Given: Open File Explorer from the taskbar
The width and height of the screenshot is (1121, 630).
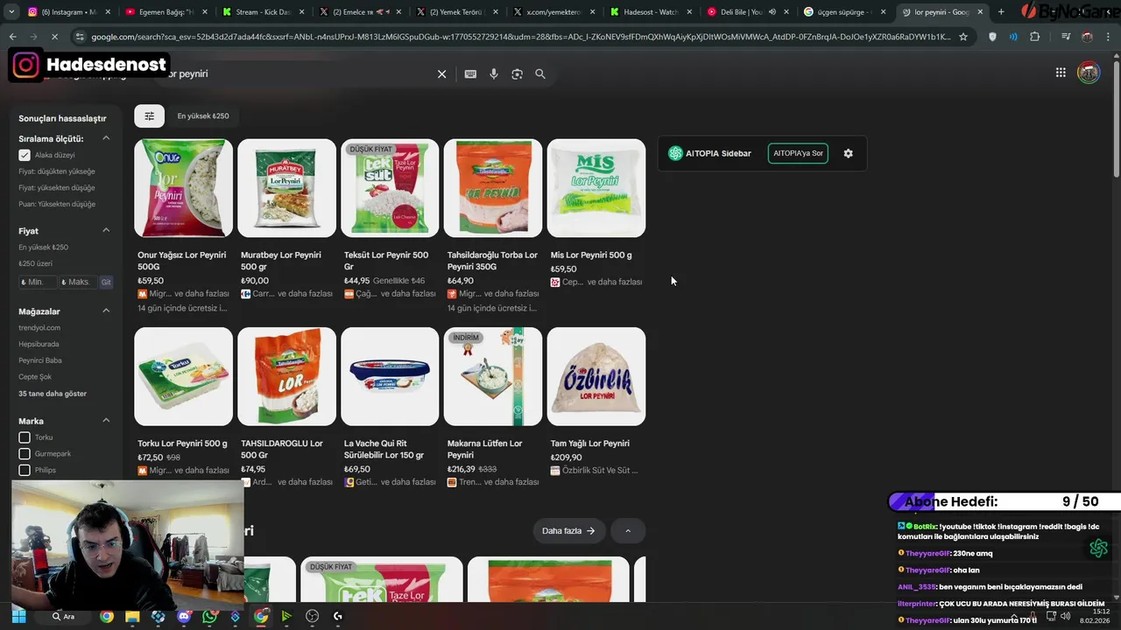Looking at the screenshot, I should click(131, 616).
